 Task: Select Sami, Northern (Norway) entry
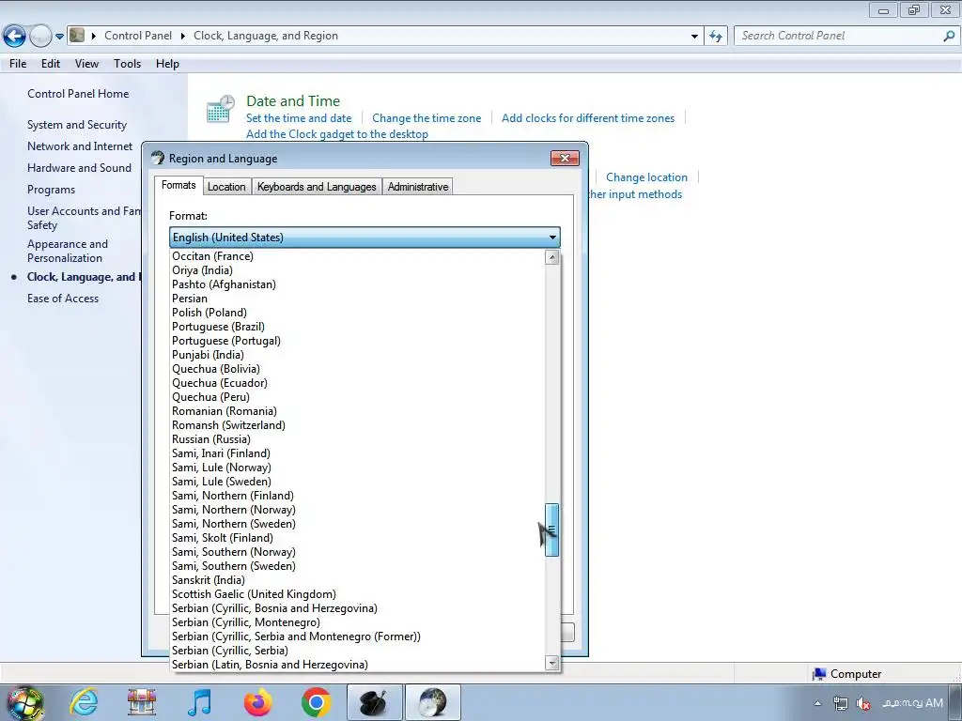tap(358, 510)
